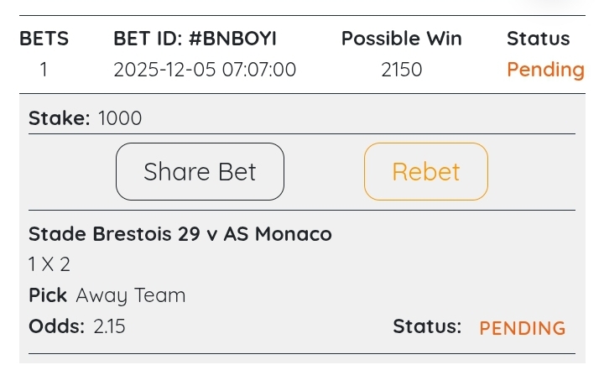Click the Status: label next to PENDING

(426, 326)
